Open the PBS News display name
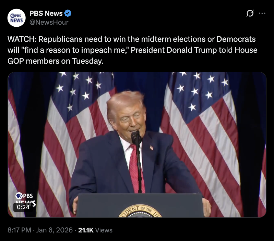 click(46, 13)
